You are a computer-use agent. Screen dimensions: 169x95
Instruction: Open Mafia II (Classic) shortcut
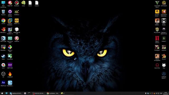click(157, 40)
